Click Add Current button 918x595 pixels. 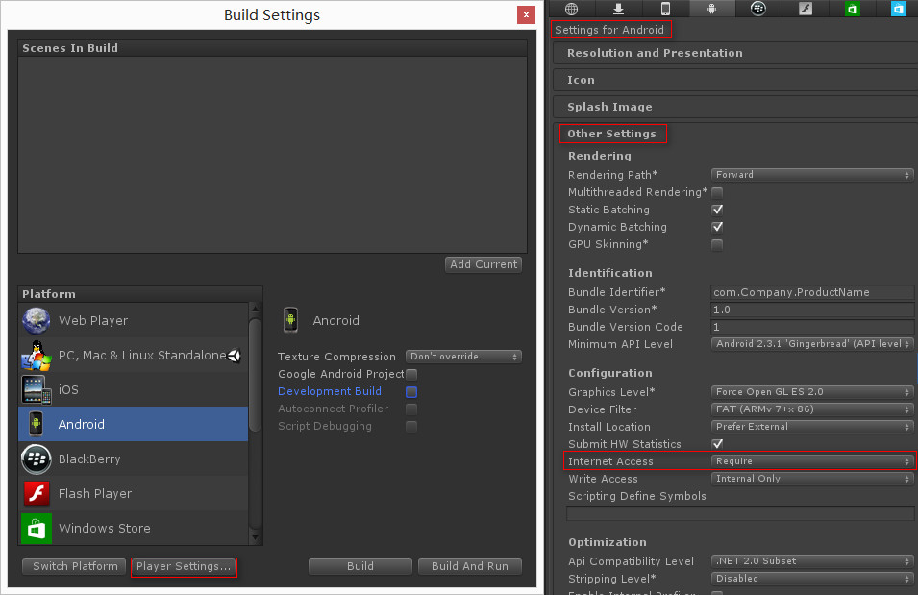coord(483,264)
